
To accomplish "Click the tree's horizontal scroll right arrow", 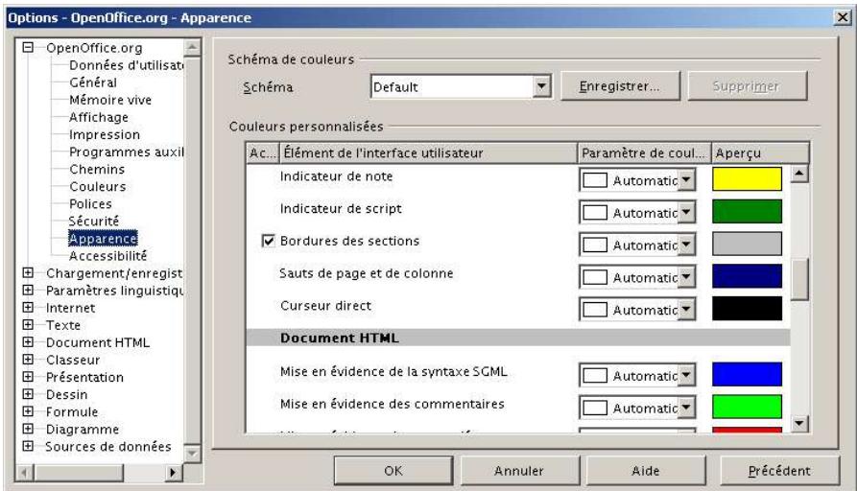I will [173, 472].
